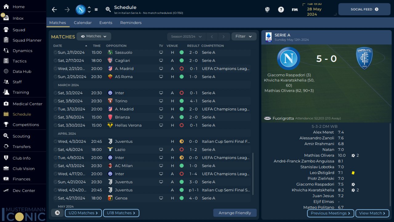Toggle the check circle on the Torino match

click(x=55, y=101)
